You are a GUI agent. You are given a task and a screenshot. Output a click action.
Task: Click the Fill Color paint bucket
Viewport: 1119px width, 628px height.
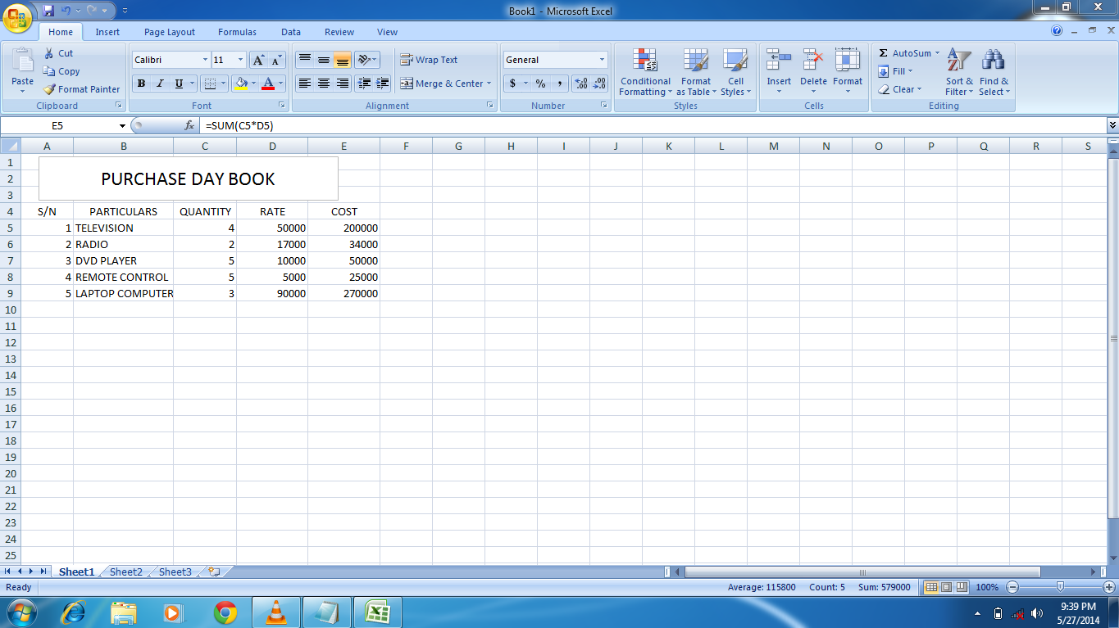(240, 84)
